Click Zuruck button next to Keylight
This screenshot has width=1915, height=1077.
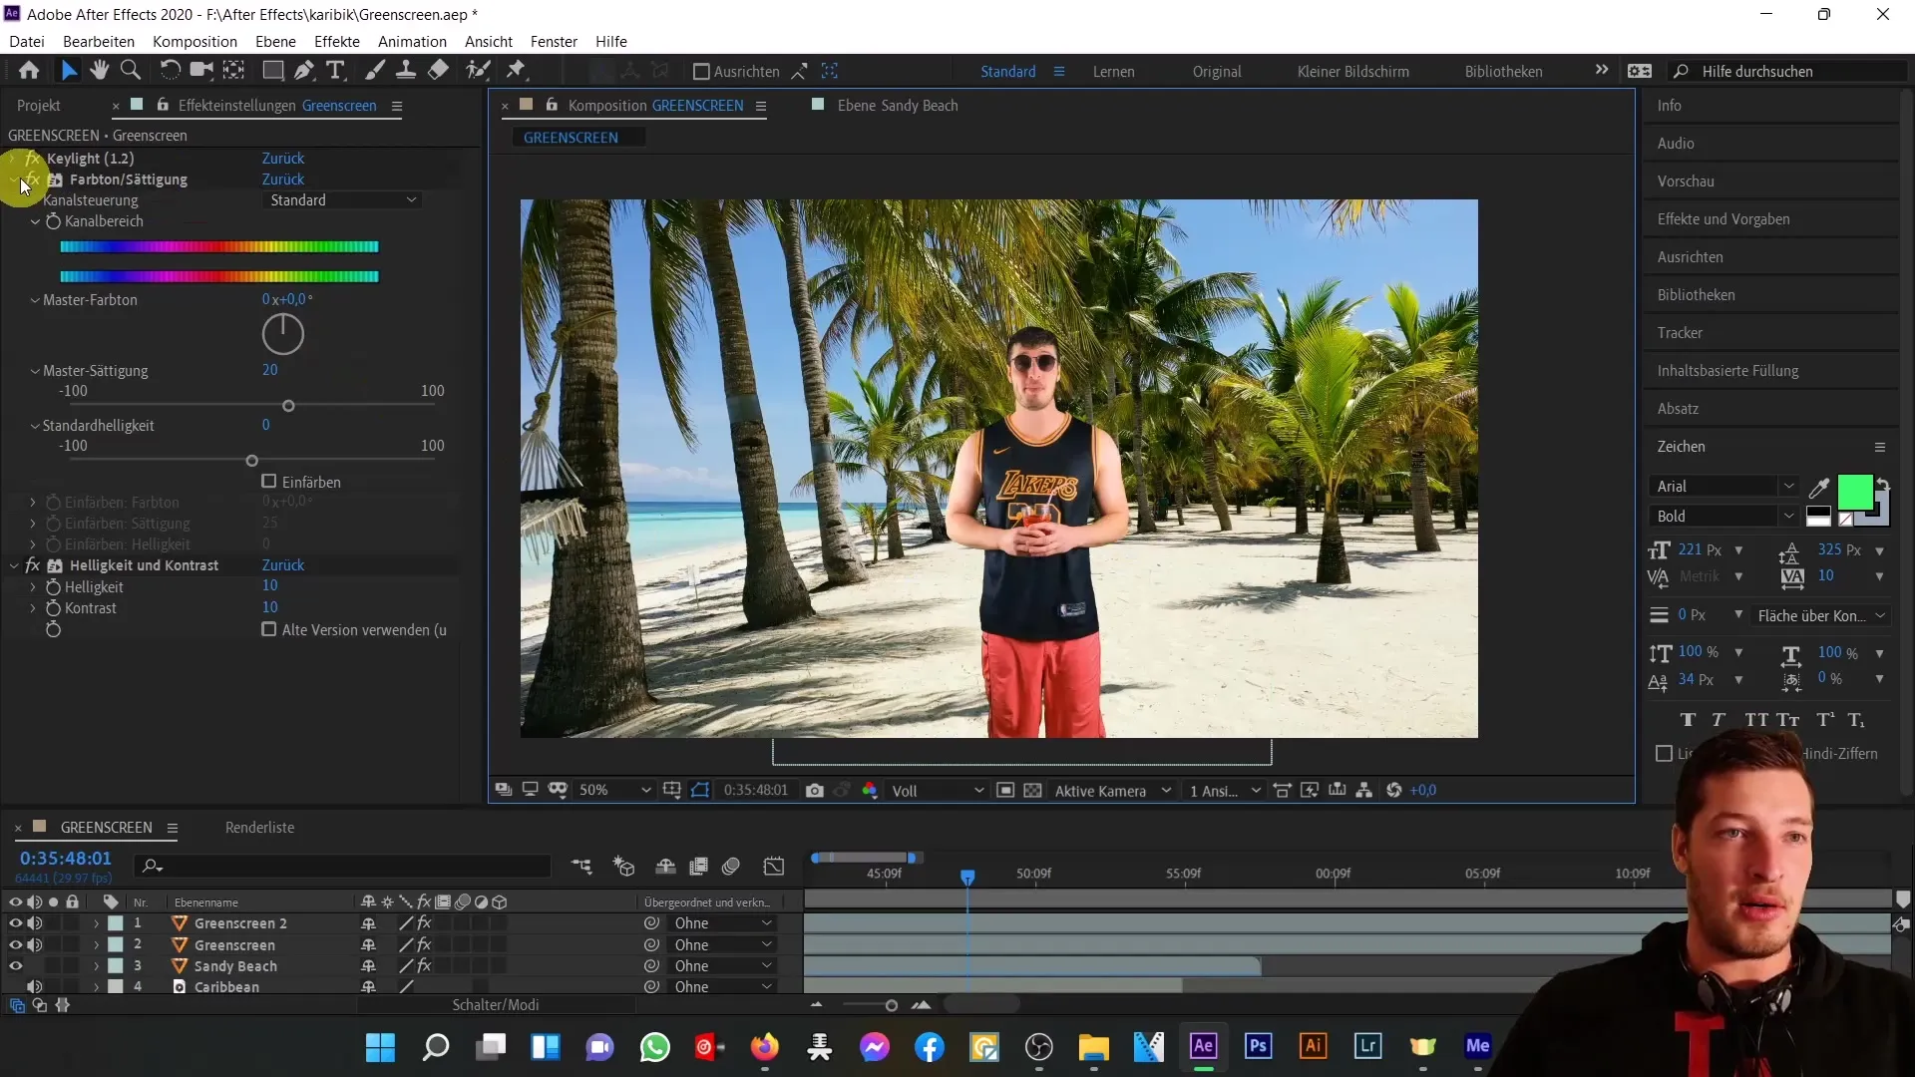[x=283, y=158]
